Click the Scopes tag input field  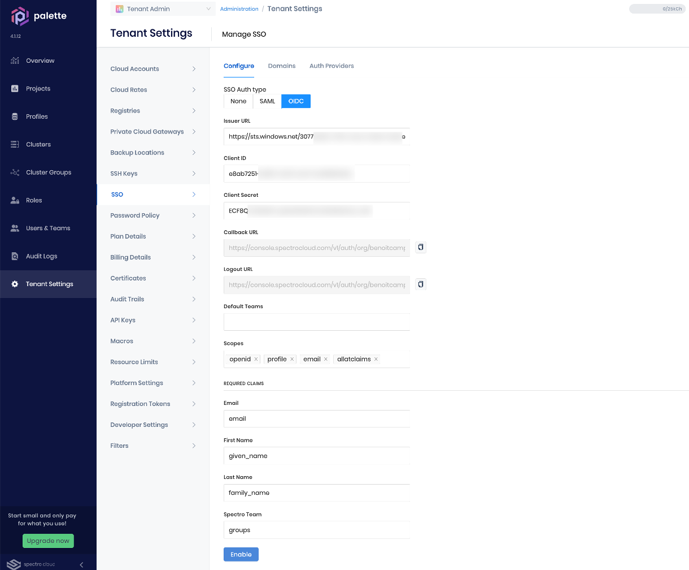pyautogui.click(x=317, y=359)
